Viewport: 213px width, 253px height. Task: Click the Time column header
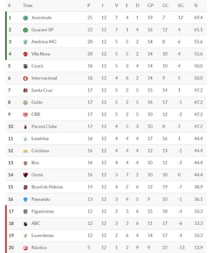(x=28, y=5)
